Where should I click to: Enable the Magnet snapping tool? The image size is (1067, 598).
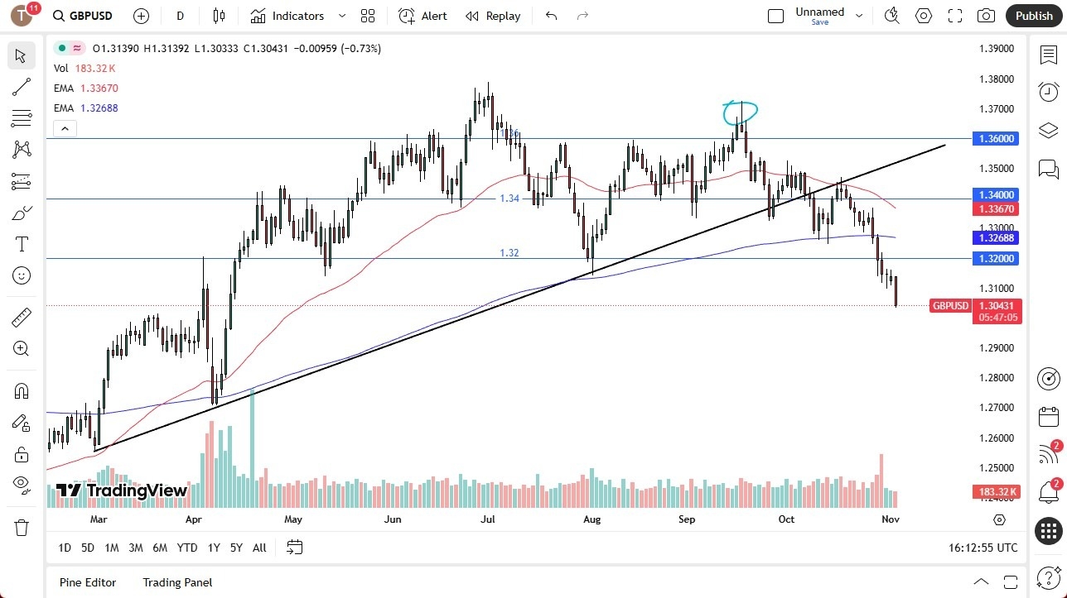point(22,390)
